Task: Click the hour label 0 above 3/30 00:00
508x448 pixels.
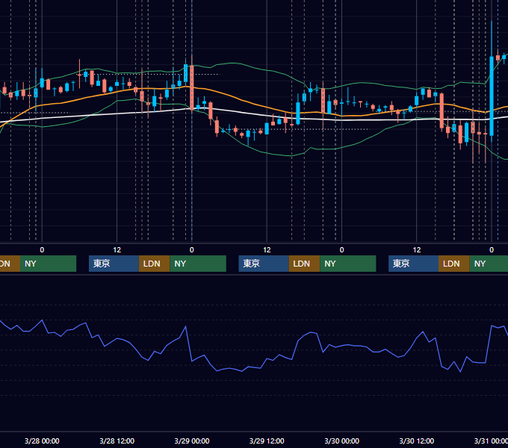Action: (x=342, y=250)
